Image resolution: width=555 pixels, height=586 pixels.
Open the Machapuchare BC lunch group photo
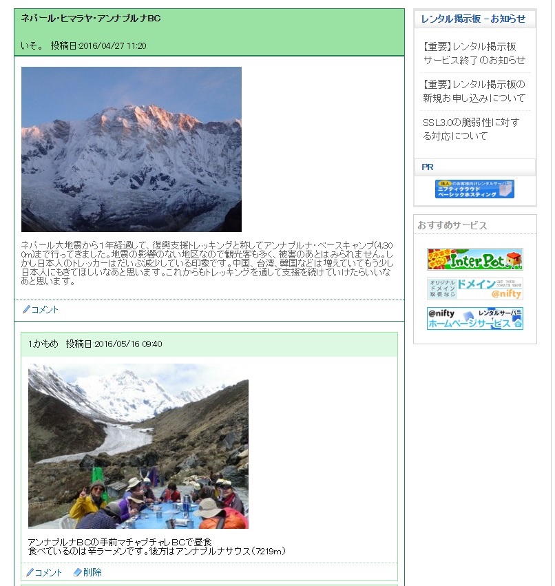pyautogui.click(x=138, y=446)
